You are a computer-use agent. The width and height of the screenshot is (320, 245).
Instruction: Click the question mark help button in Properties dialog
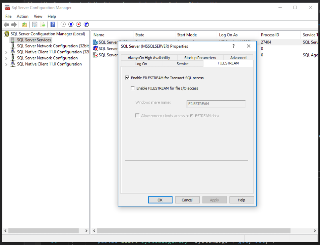click(233, 46)
